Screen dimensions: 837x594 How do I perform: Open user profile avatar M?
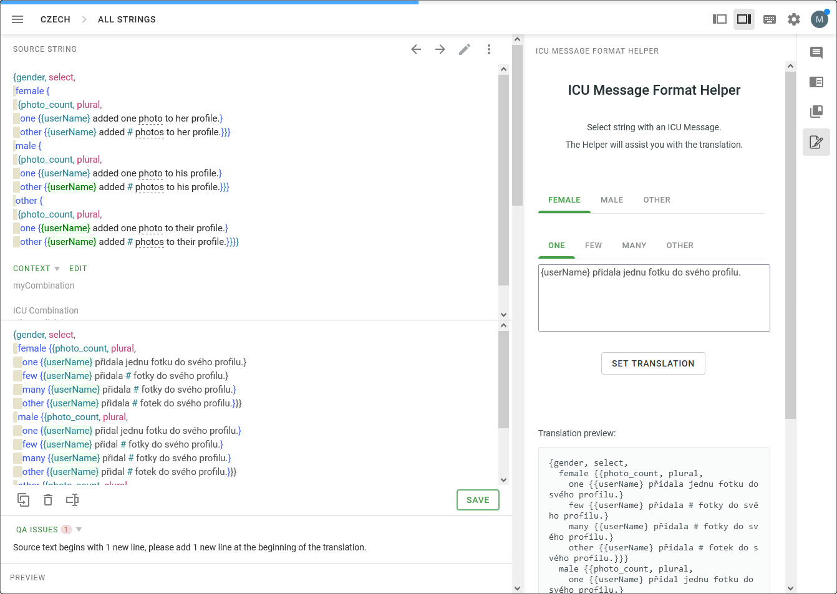pos(820,19)
